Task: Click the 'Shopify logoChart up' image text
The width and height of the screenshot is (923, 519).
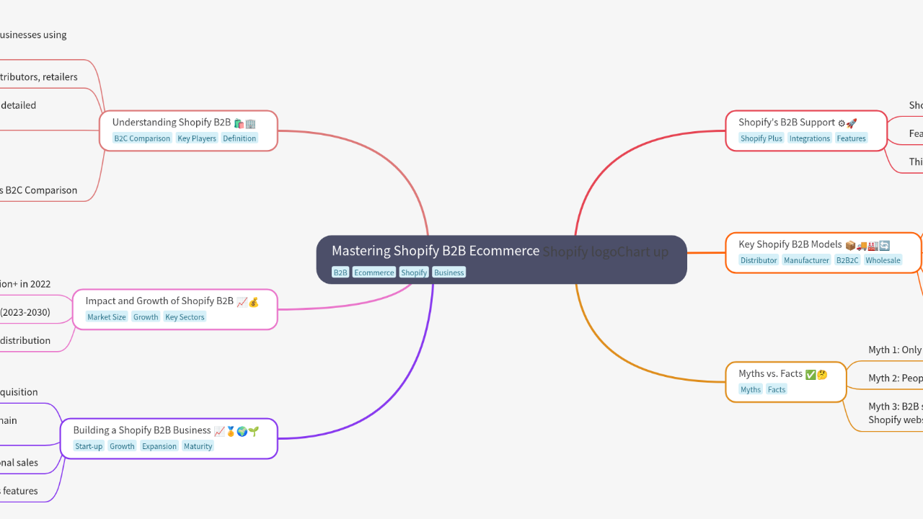Action: coord(606,252)
